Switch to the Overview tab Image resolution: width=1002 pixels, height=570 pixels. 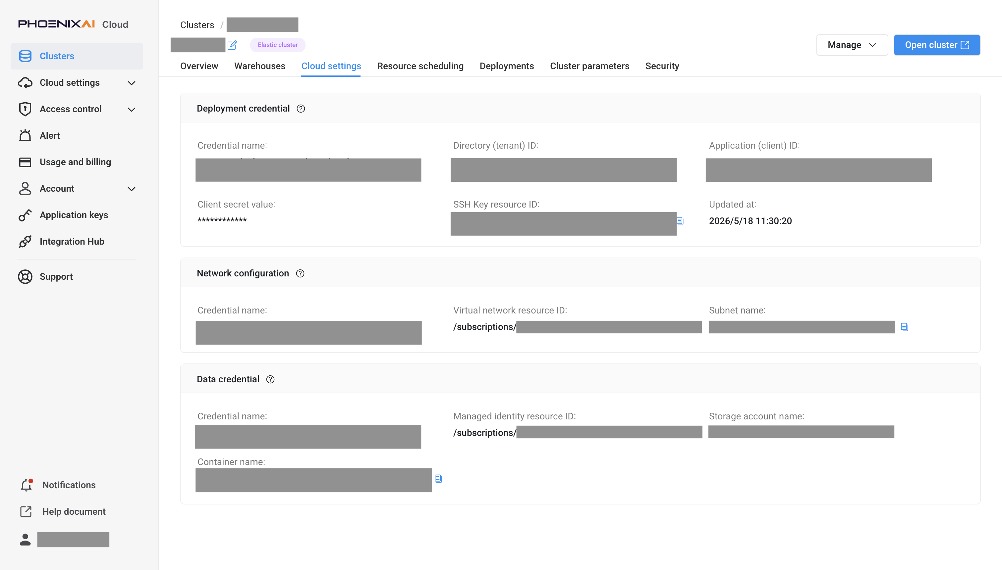click(x=199, y=66)
